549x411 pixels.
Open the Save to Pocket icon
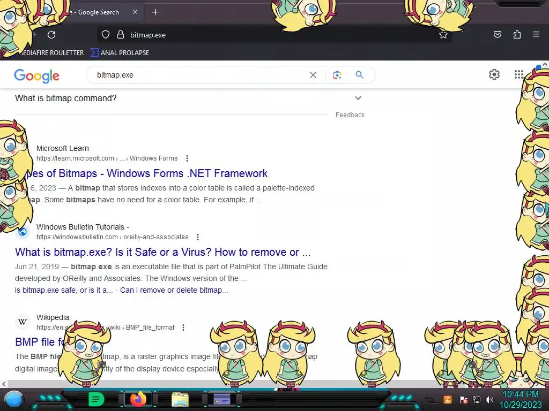point(497,34)
